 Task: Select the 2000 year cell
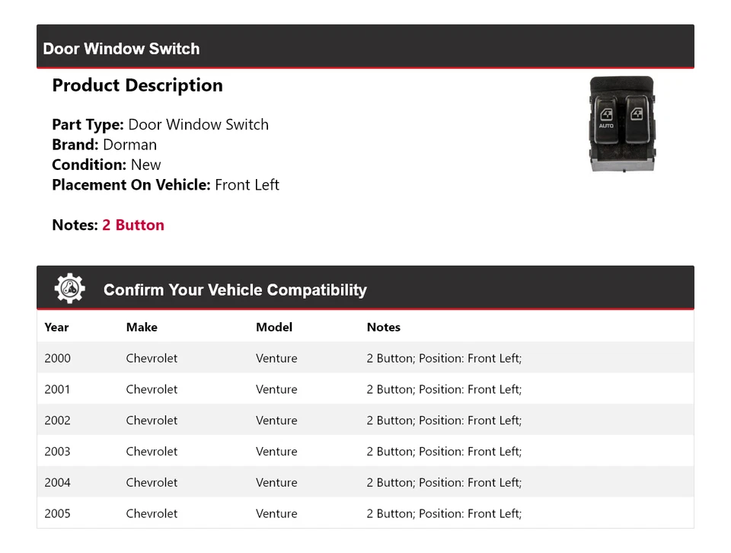(x=58, y=358)
